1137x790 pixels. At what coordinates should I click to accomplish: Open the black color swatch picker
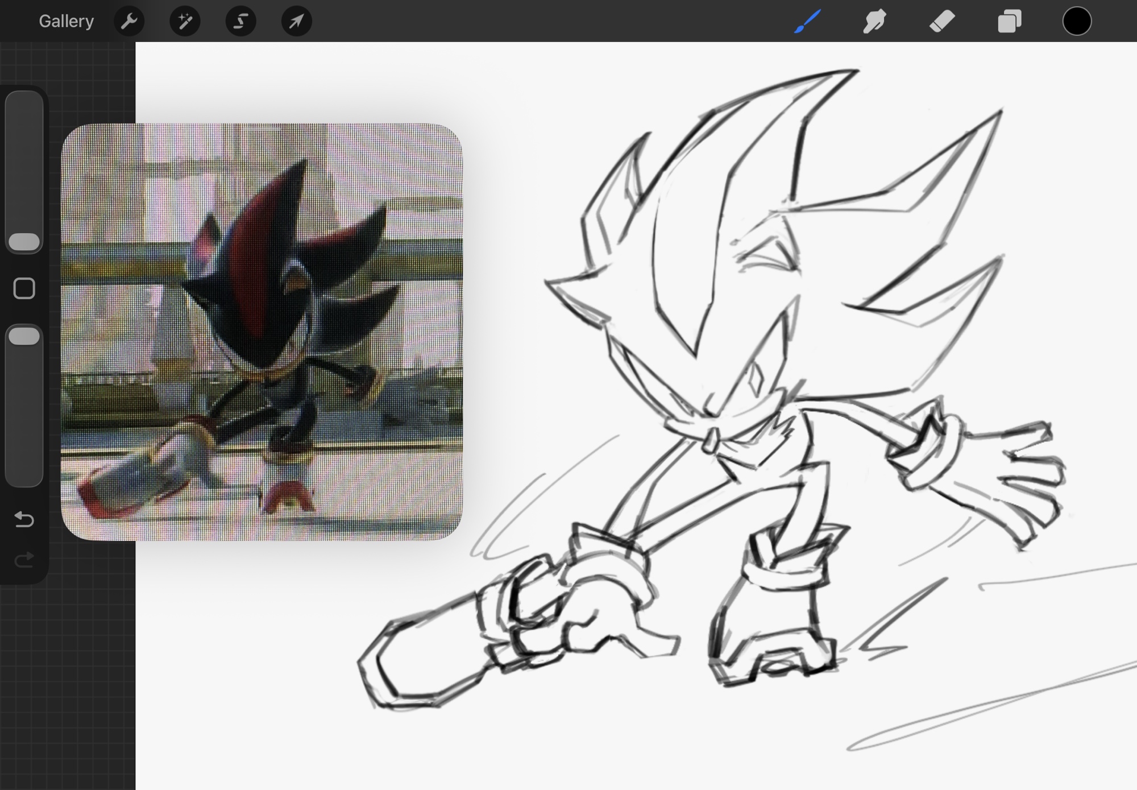click(x=1077, y=22)
